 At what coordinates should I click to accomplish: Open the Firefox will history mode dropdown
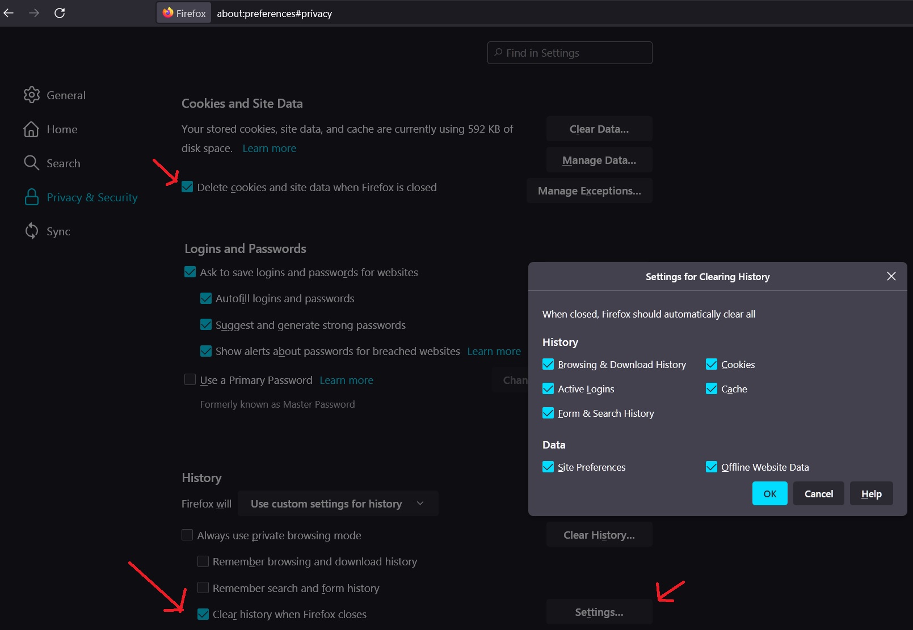click(338, 504)
